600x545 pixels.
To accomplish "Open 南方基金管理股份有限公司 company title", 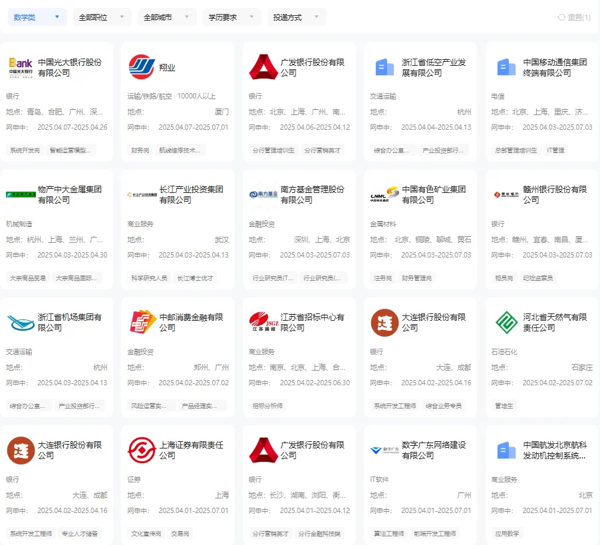I will pyautogui.click(x=312, y=194).
